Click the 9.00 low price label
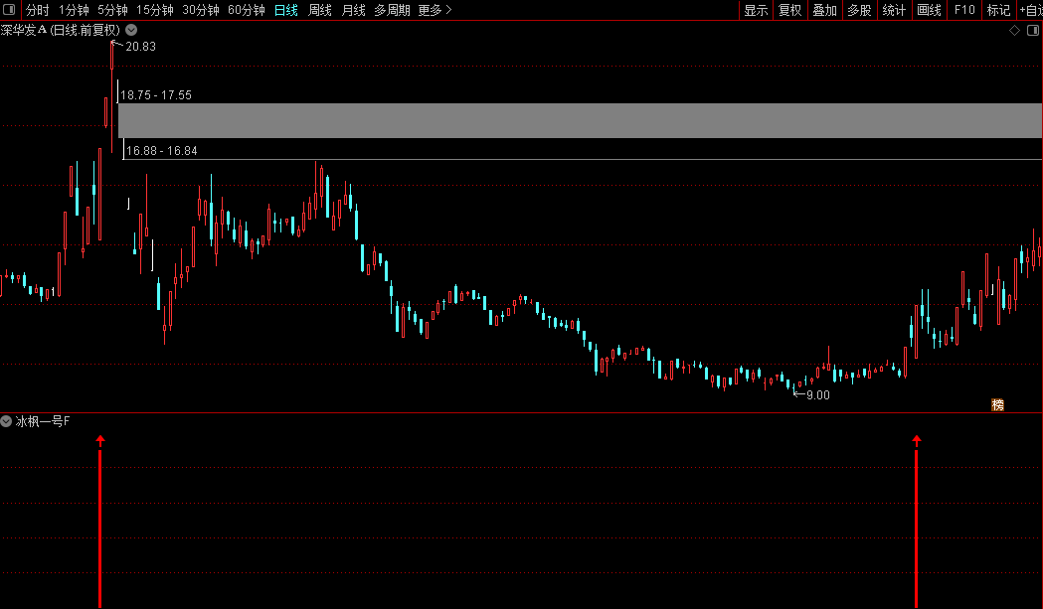Viewport: 1043px width, 609px height. [x=818, y=395]
